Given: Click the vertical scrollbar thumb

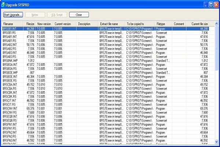Looking at the screenshot, I should [216, 48].
